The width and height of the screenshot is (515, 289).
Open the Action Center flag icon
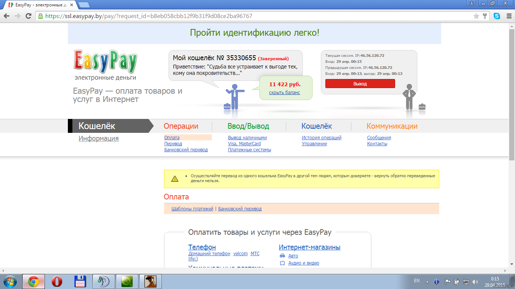(x=448, y=281)
